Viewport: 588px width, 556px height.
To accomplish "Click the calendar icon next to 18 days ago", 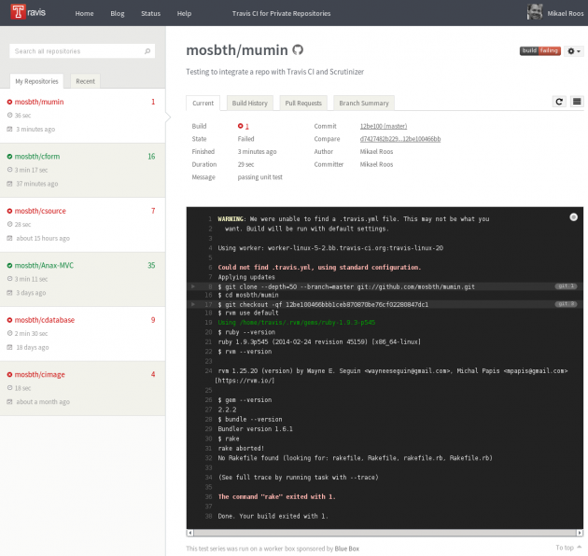I will click(9, 347).
